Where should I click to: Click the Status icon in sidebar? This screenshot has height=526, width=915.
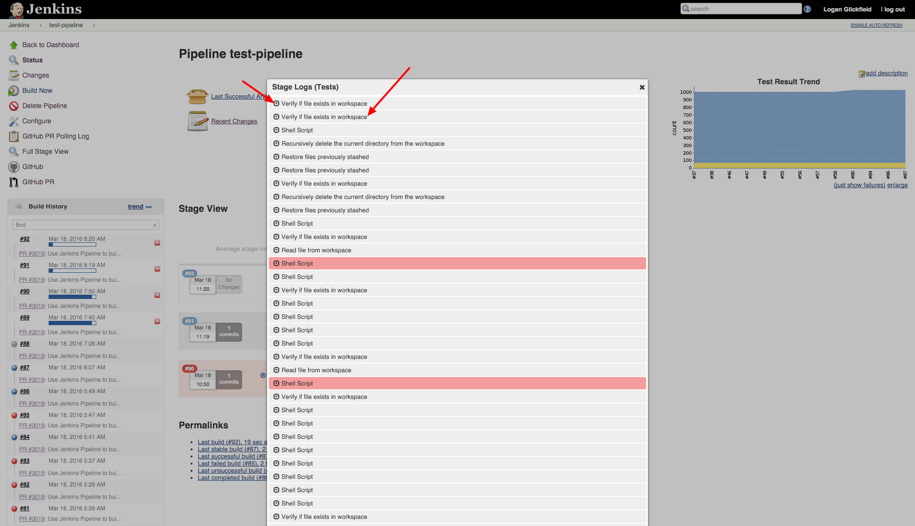point(12,60)
